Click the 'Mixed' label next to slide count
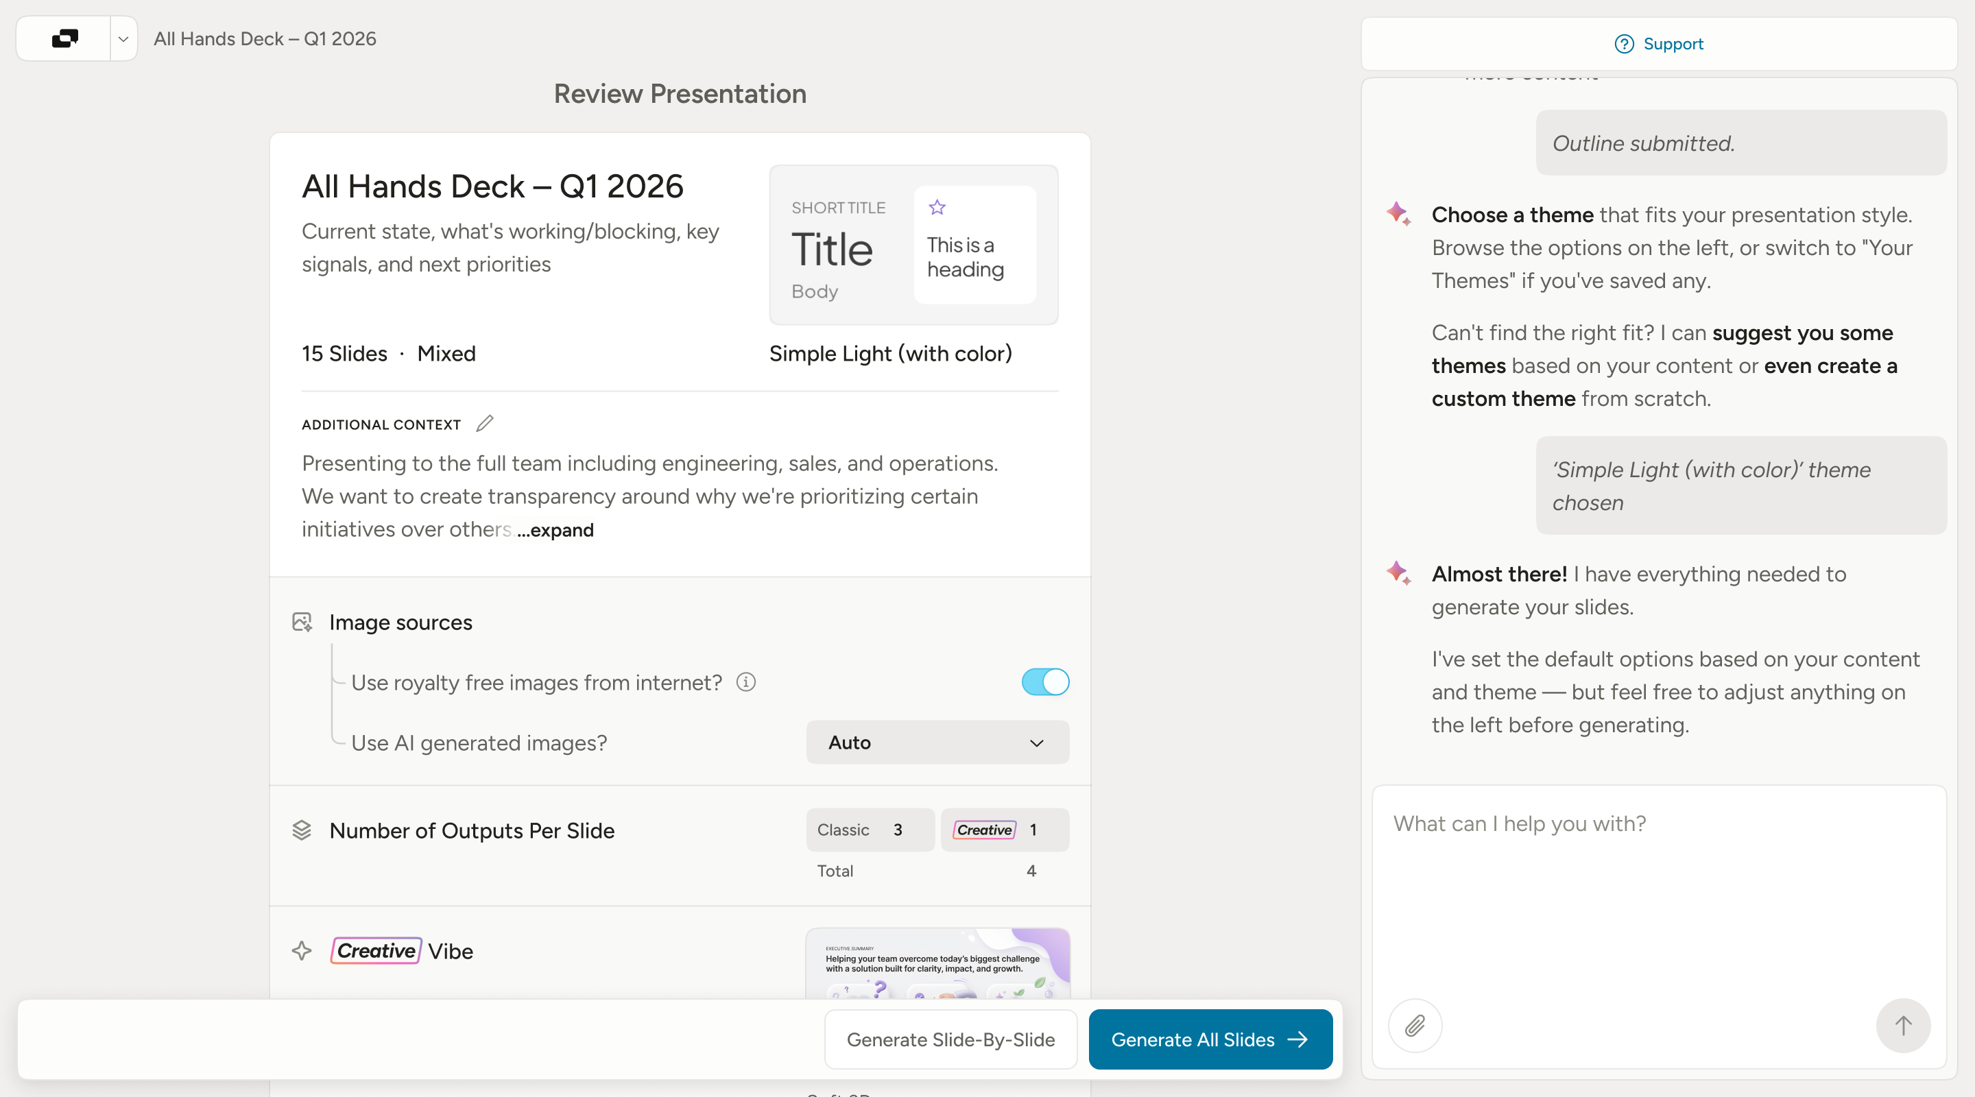1975x1097 pixels. click(x=446, y=353)
